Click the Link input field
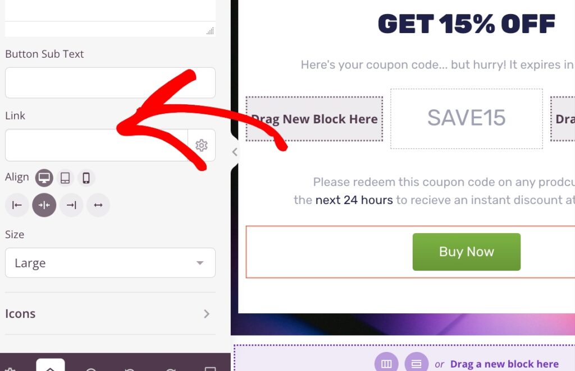Image resolution: width=575 pixels, height=371 pixels. click(96, 146)
